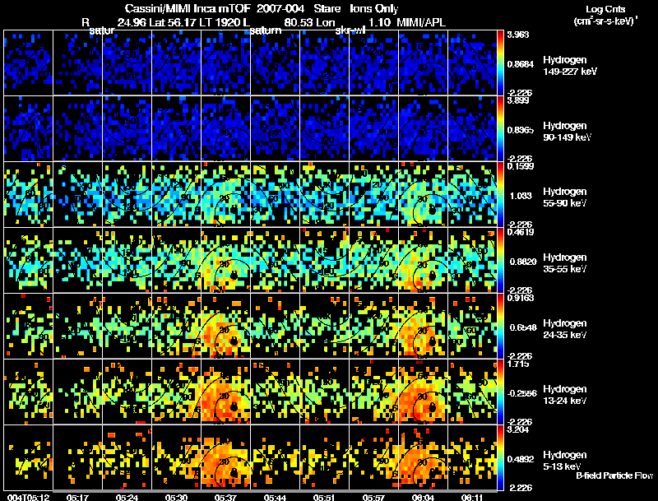Screen dimensions: 658x501
Task: Click the colorbar value '1.033'
Action: coord(521,196)
